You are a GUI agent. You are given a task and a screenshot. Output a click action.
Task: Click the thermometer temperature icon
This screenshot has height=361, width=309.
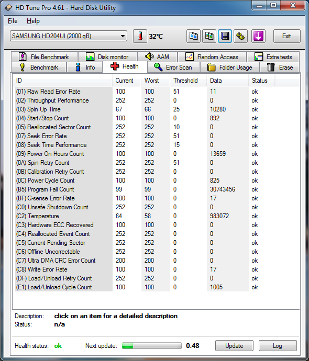(x=140, y=36)
